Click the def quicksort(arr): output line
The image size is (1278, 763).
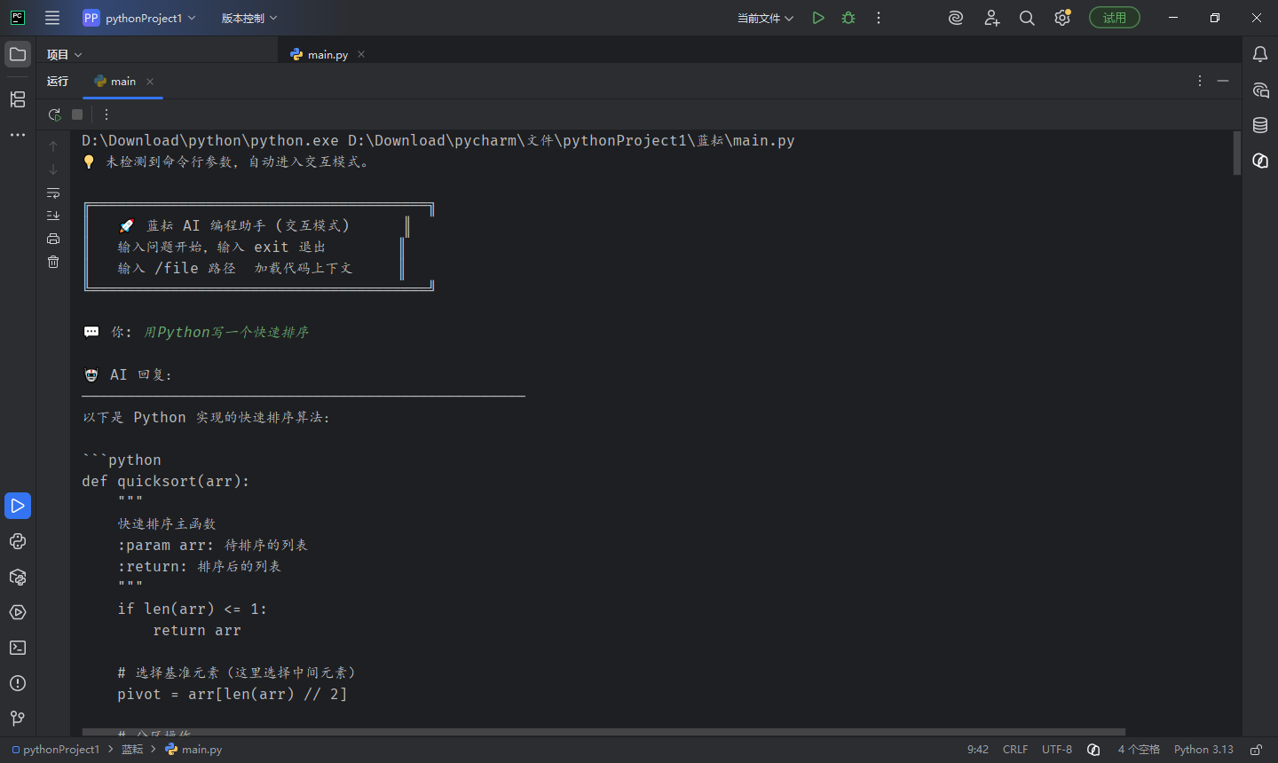pyautogui.click(x=166, y=481)
